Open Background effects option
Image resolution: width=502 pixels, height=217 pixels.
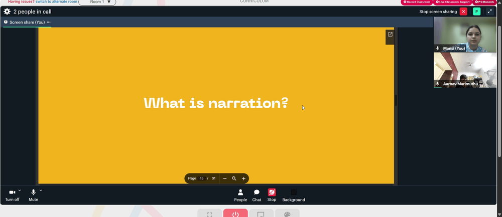click(x=294, y=195)
